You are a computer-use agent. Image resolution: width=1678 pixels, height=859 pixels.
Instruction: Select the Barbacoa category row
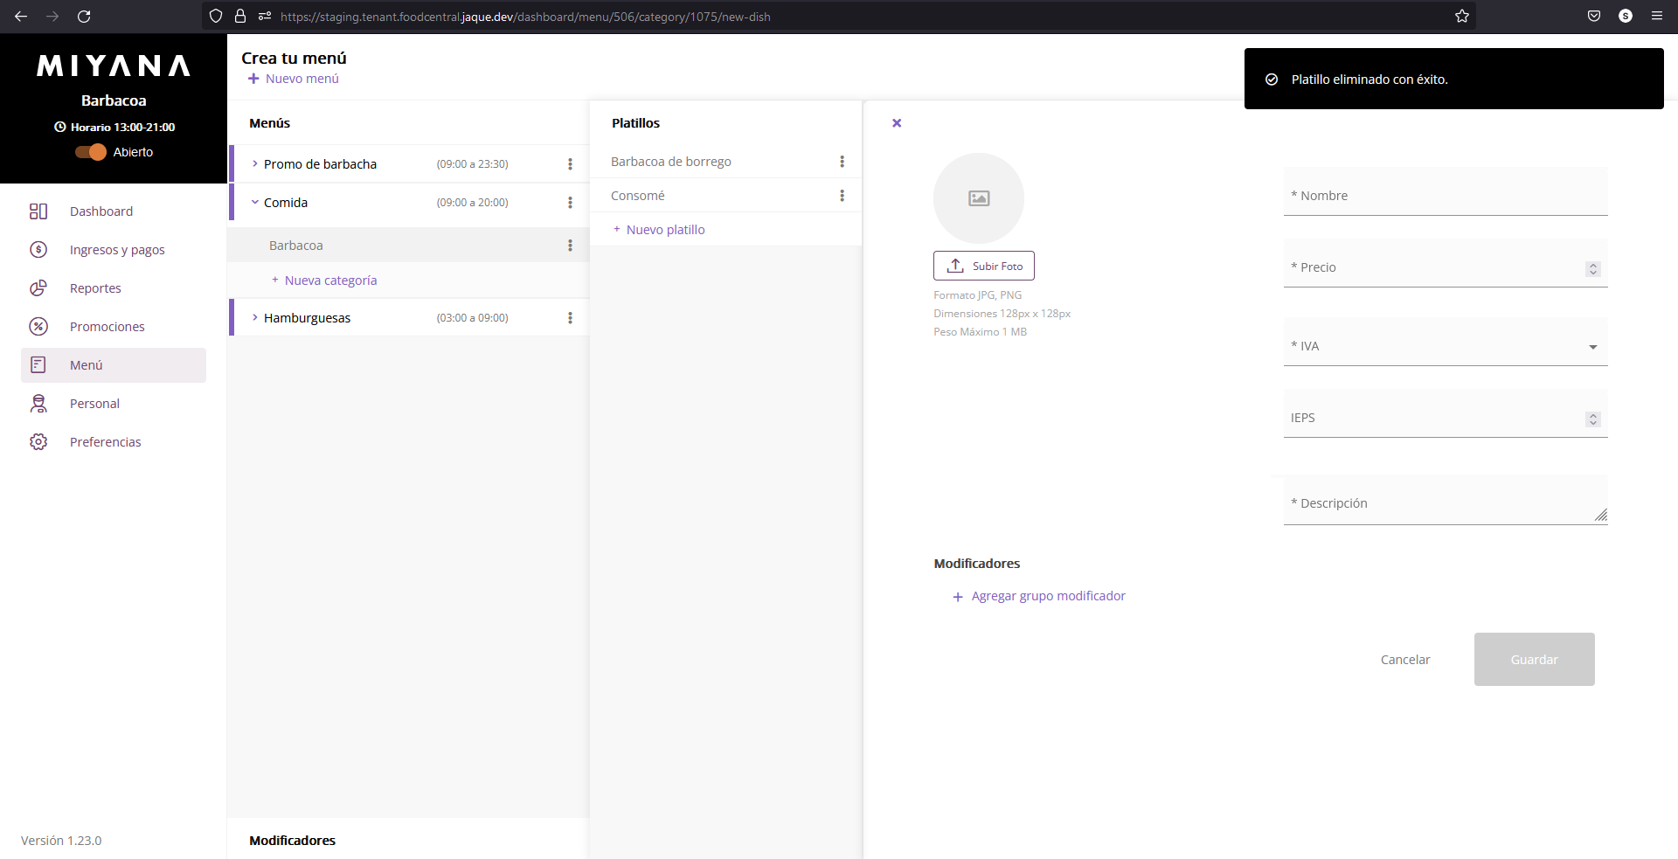408,246
